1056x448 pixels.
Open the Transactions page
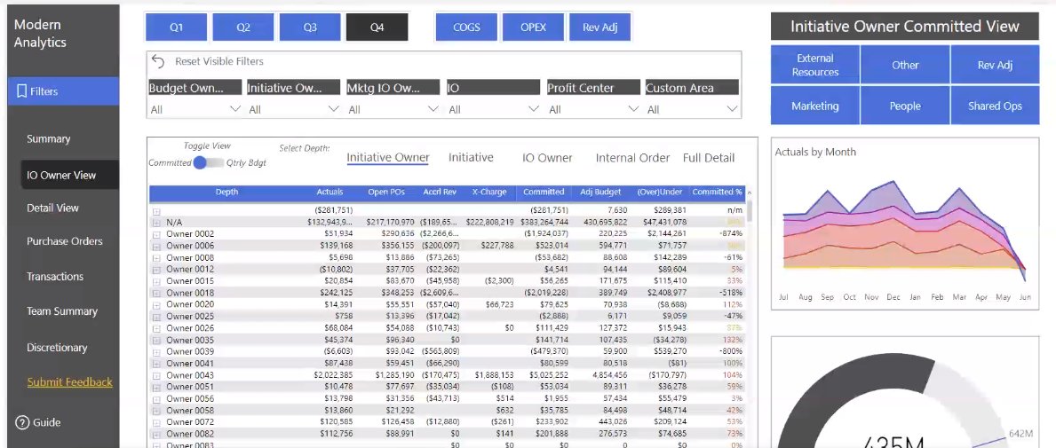pyautogui.click(x=55, y=277)
